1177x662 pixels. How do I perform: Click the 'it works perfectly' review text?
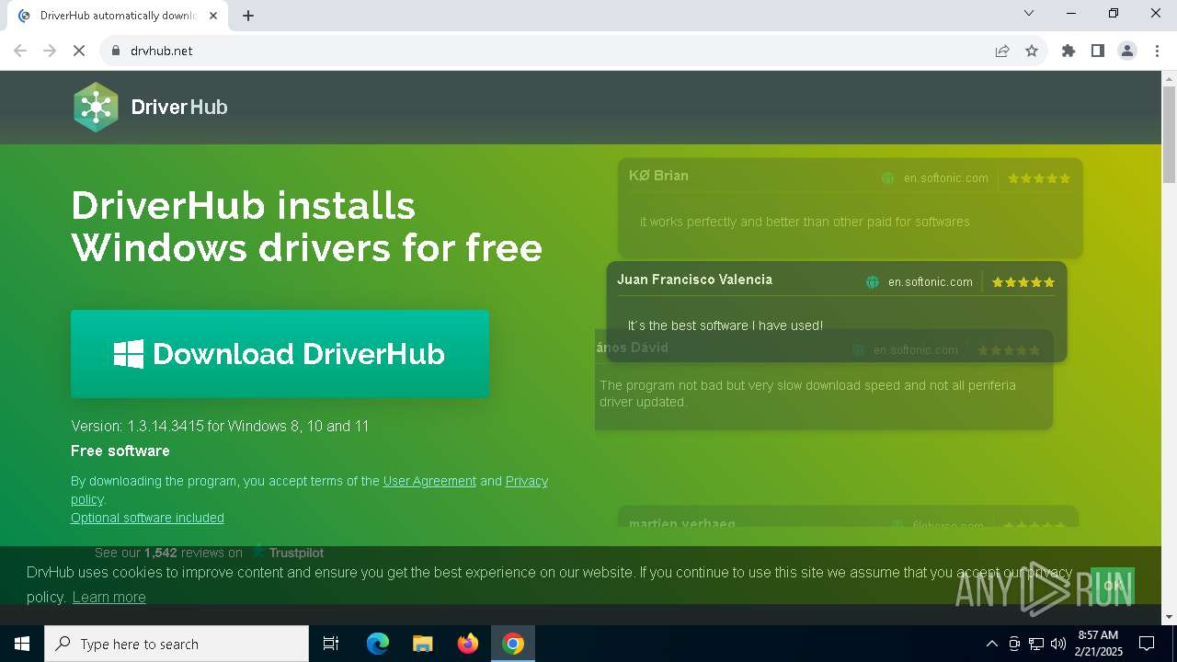click(x=805, y=222)
